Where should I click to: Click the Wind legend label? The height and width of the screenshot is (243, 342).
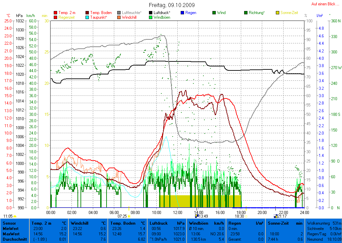click(x=221, y=13)
